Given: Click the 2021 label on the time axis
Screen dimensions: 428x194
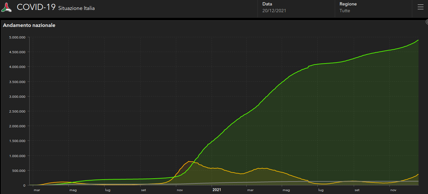Looking at the screenshot, I should pyautogui.click(x=217, y=190).
